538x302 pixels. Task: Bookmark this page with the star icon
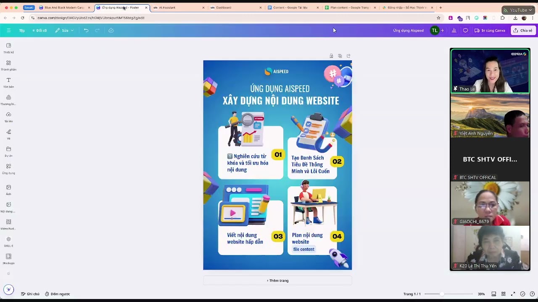click(438, 18)
